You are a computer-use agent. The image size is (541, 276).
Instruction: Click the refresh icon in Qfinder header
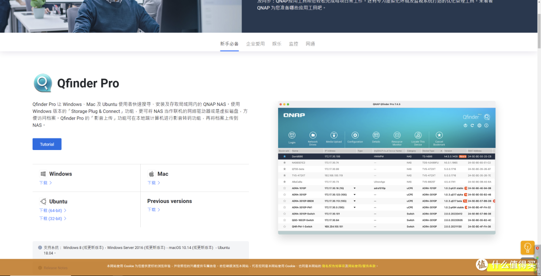coord(472,125)
